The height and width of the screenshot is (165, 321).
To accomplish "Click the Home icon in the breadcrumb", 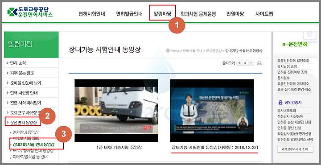I will point(168,50).
